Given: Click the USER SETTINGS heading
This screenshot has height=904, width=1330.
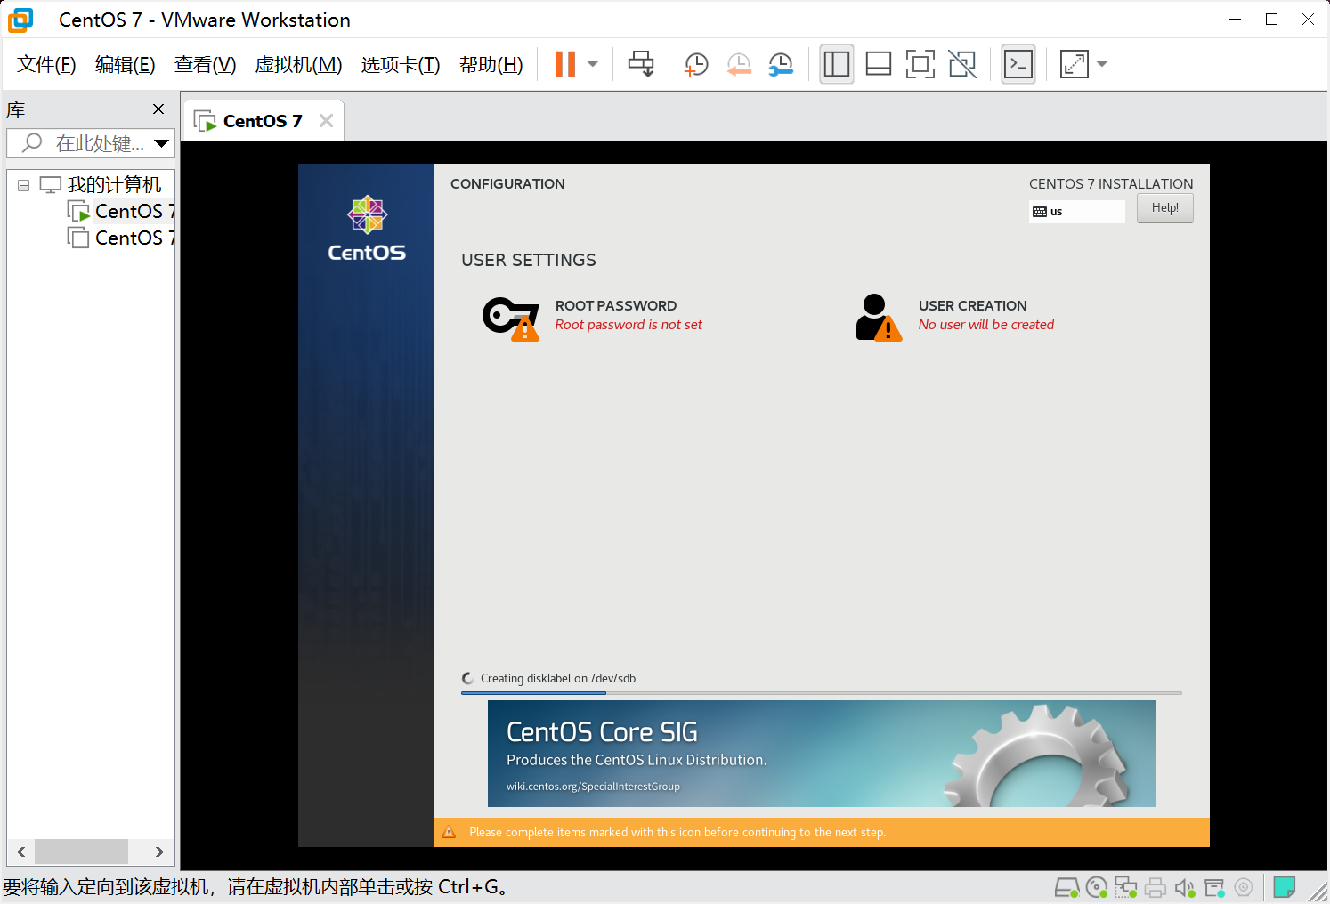Looking at the screenshot, I should coord(529,260).
